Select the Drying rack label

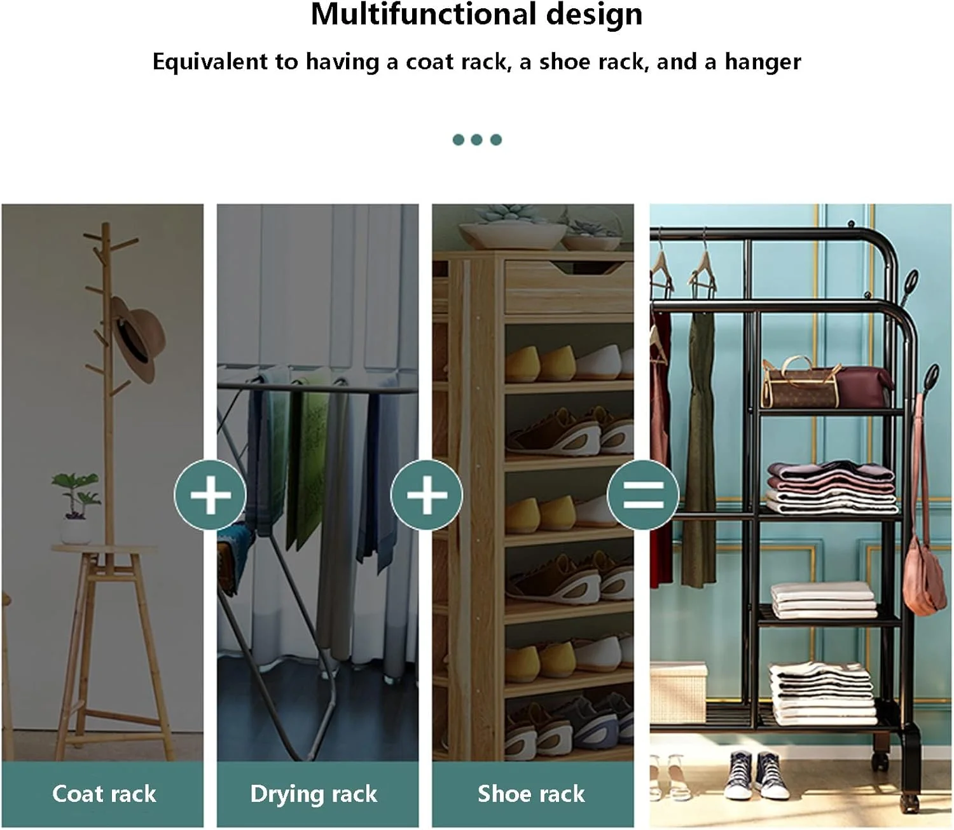(314, 794)
